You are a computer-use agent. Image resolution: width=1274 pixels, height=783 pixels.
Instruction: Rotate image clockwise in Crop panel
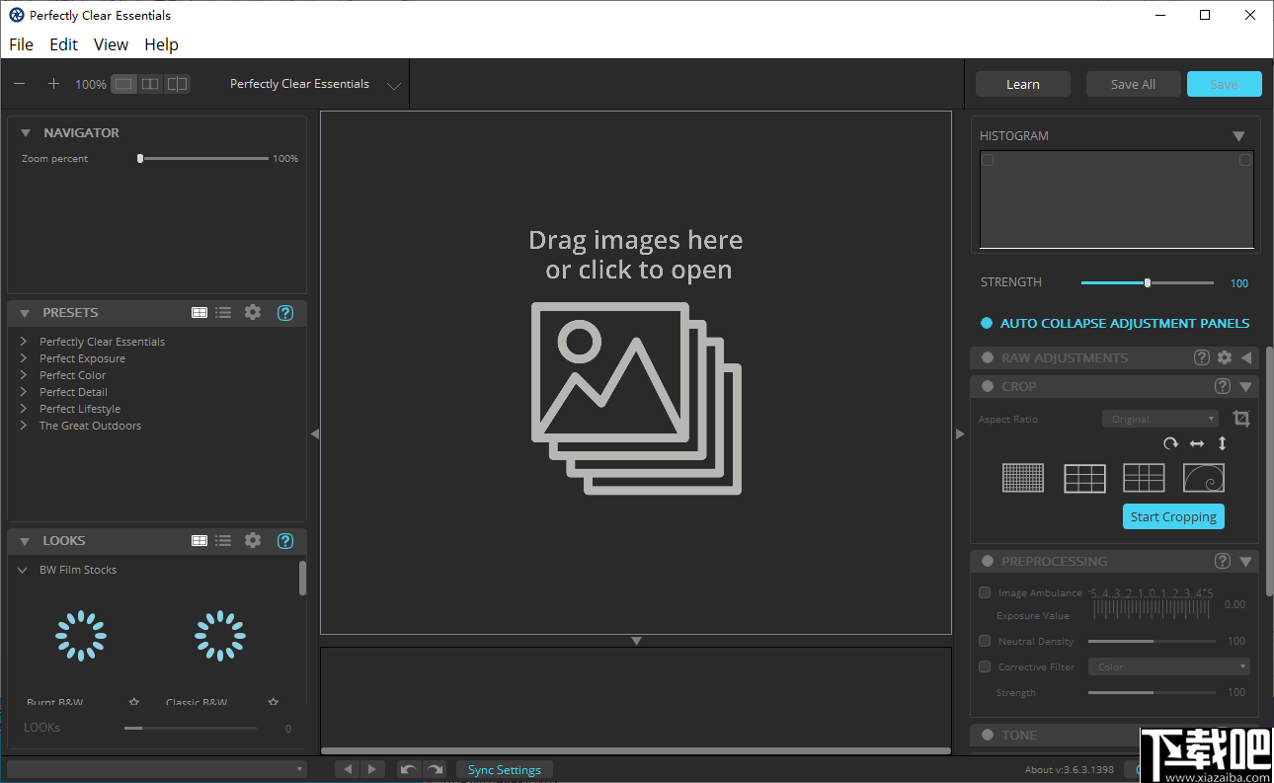point(1171,444)
